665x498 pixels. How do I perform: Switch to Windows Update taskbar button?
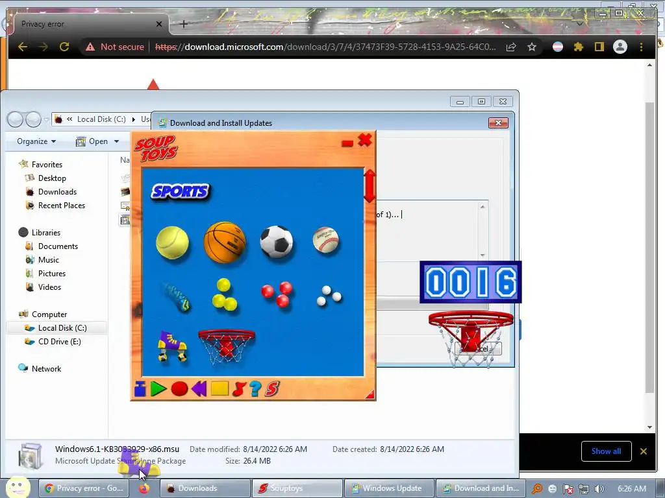(x=390, y=488)
